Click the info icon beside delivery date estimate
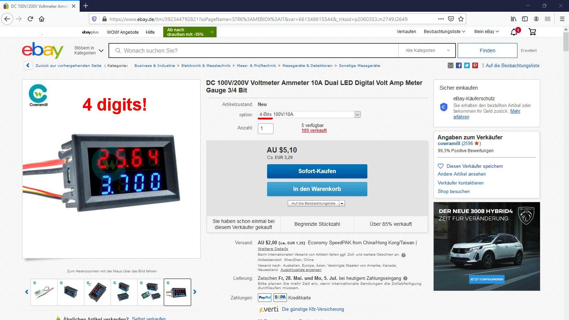This screenshot has height=320, width=569. click(405, 278)
